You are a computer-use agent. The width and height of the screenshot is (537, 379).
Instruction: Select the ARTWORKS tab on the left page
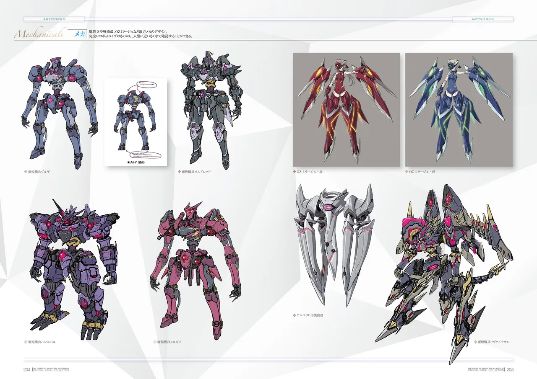coord(55,19)
